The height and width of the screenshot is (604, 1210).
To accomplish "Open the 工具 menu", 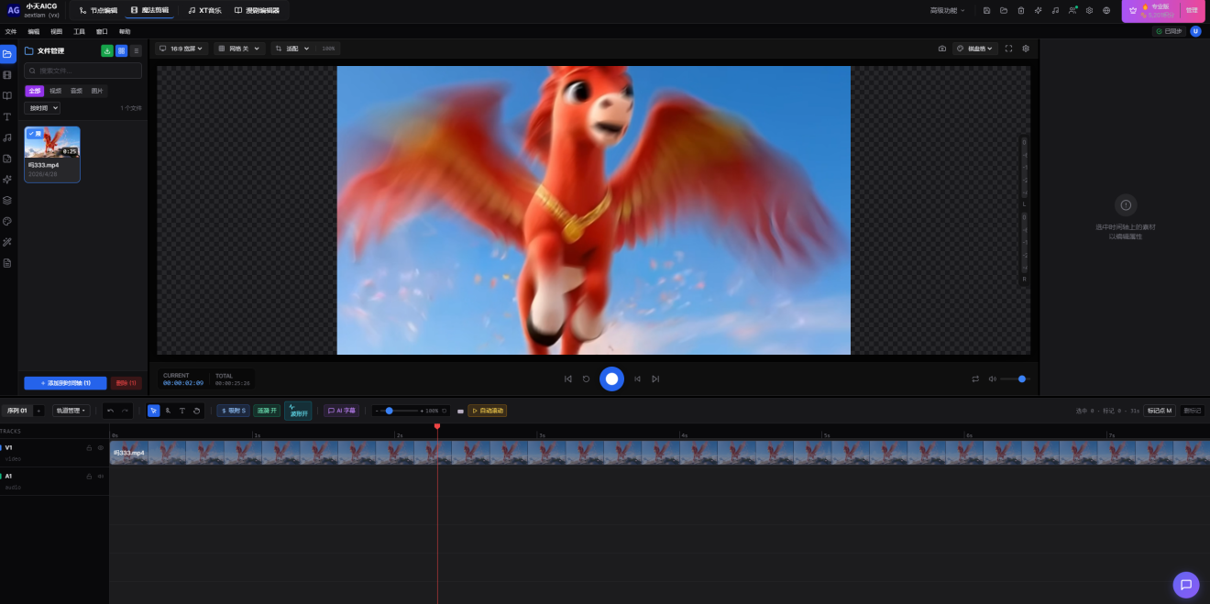I will 80,31.
